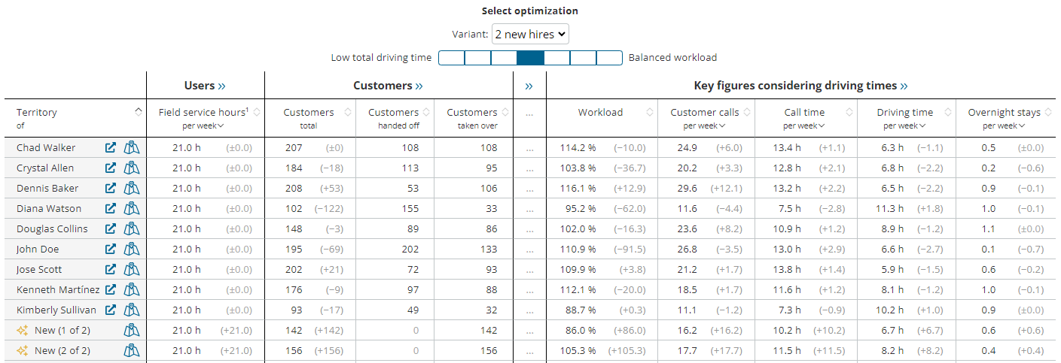This screenshot has height=363, width=1061.
Task: Select rightmost slider segment near Balanced workload
Action: tap(609, 58)
